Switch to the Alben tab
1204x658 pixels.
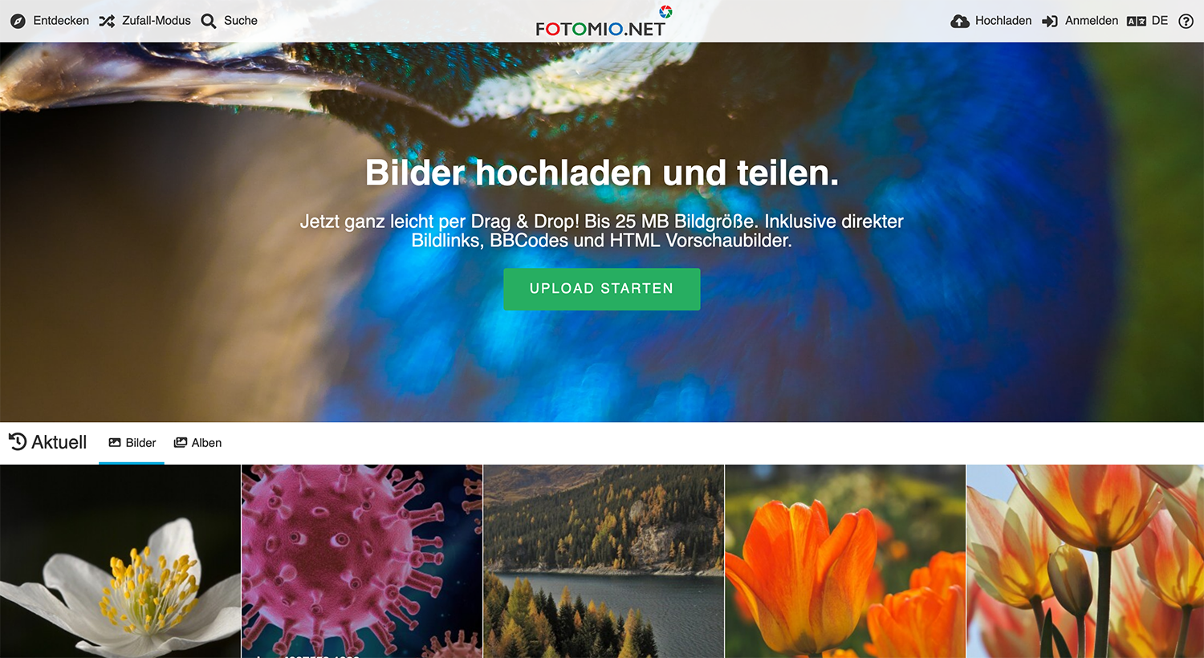(x=197, y=443)
